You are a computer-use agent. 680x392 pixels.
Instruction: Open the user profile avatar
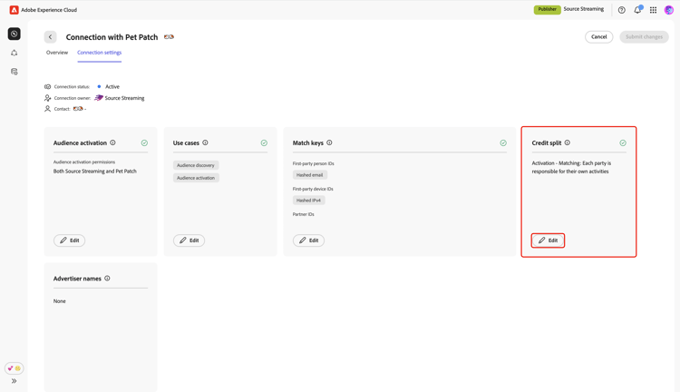click(x=669, y=10)
